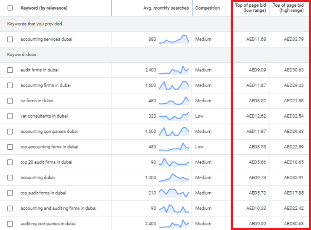Click keyword text accounting services dubai

[x=46, y=39]
